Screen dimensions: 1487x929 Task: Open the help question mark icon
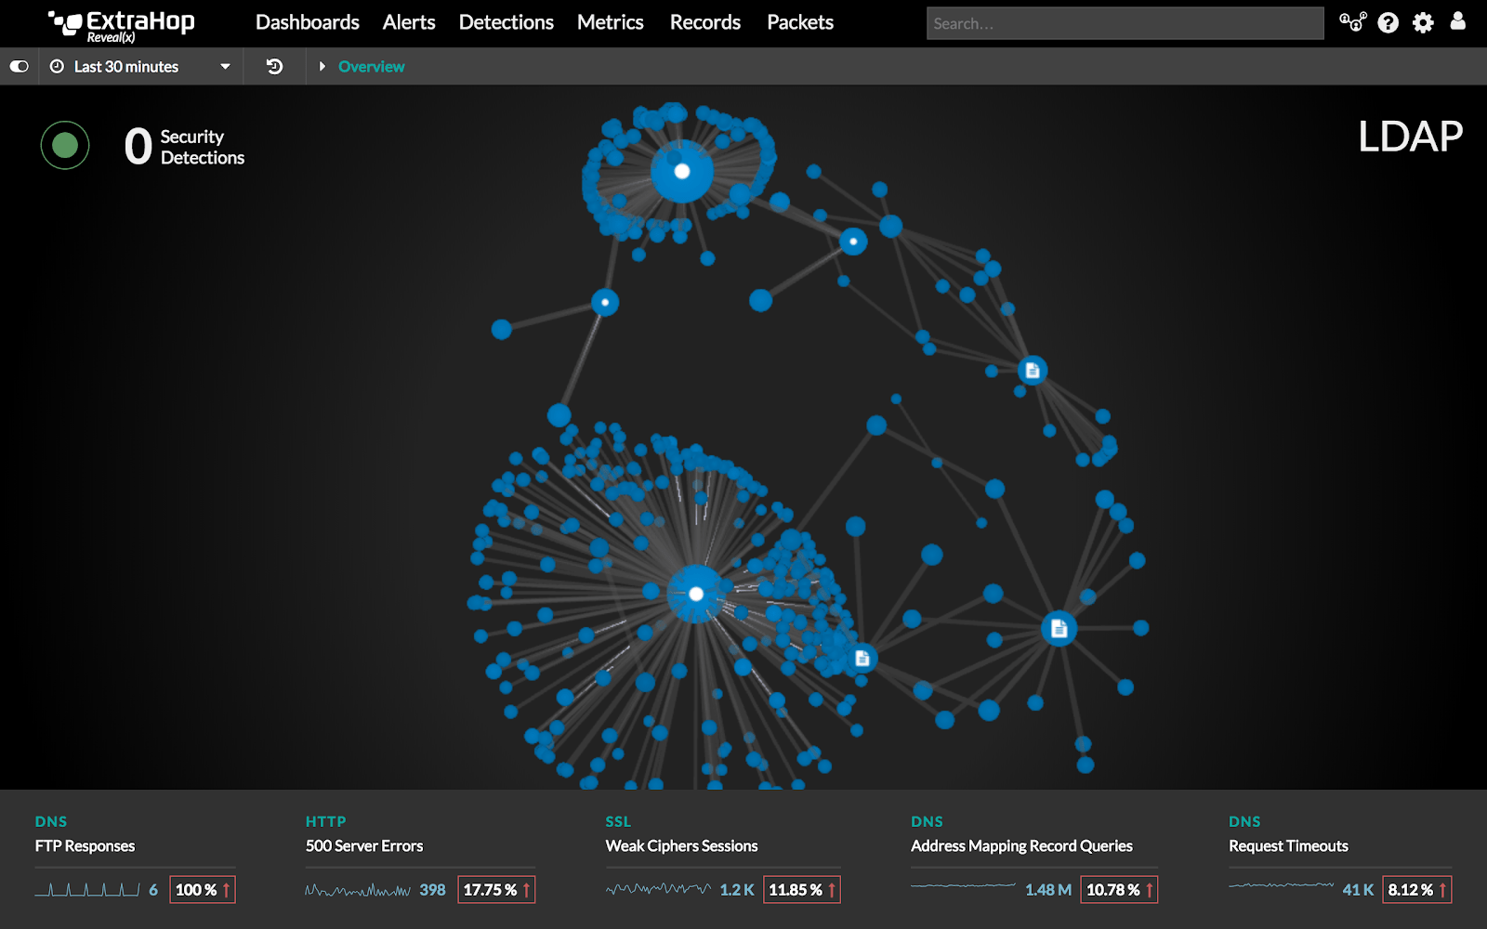[1388, 23]
